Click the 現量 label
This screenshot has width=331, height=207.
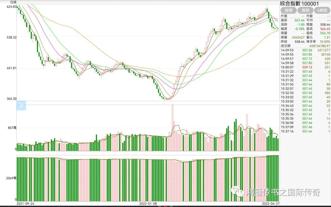(284, 33)
